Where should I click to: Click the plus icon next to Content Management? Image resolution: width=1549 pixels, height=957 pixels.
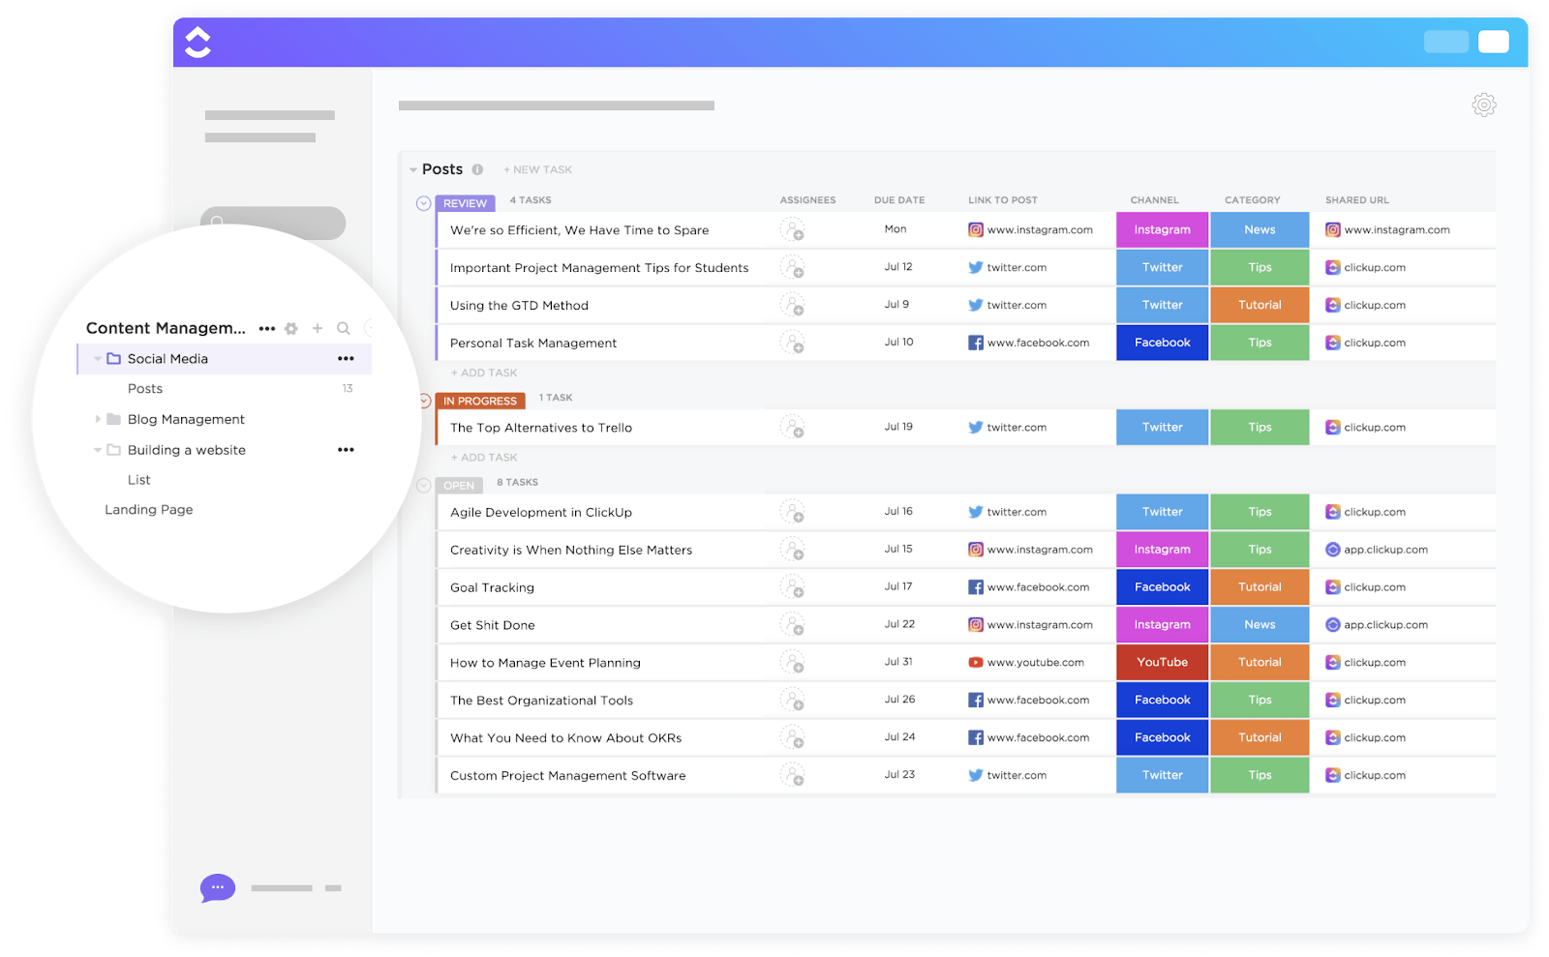(318, 328)
